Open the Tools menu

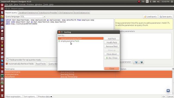tap(46, 4)
